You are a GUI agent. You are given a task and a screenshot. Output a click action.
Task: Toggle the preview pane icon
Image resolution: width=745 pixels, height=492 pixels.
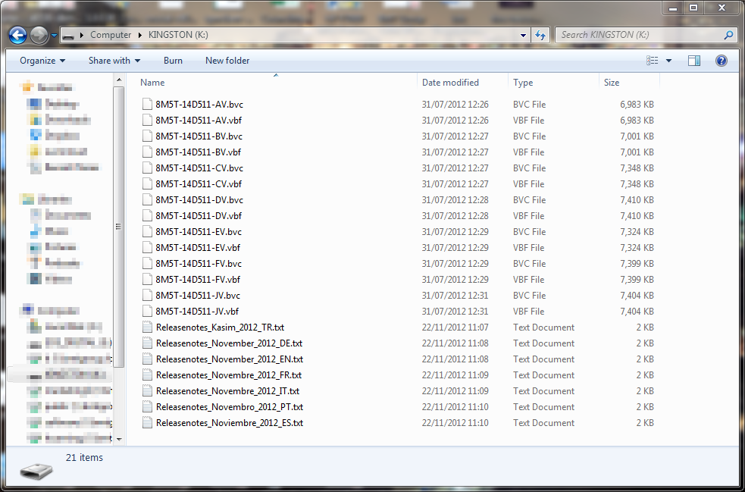[693, 61]
